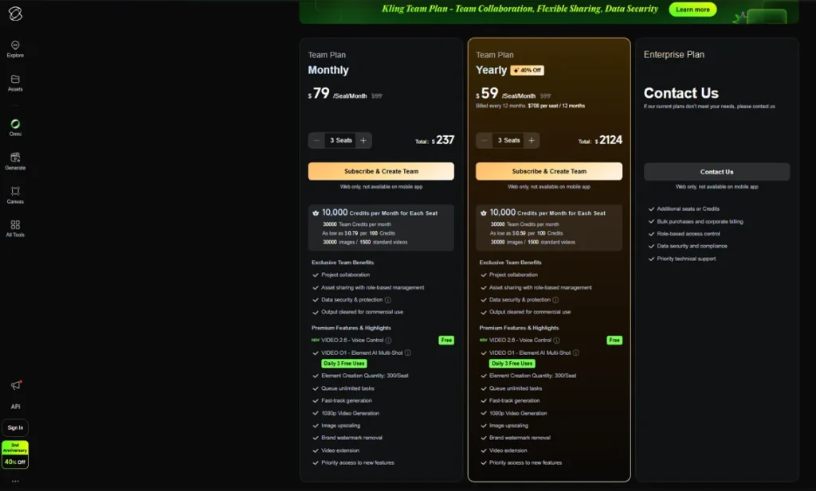
Task: Click Monthly Brand watermark removal text
Action: pos(351,438)
